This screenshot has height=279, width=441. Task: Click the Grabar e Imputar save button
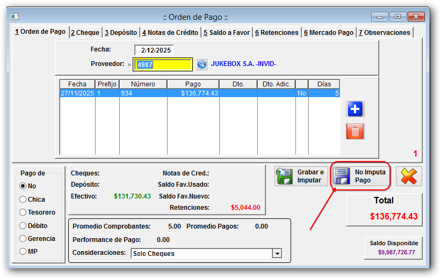pos(301,176)
